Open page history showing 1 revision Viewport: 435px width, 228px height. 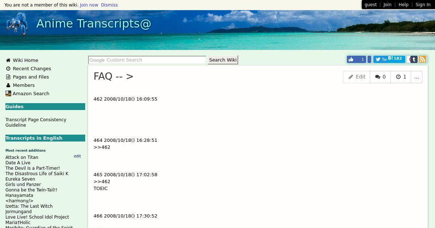(x=401, y=77)
